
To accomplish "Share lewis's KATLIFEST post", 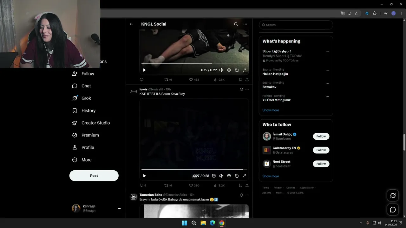I will click(247, 185).
